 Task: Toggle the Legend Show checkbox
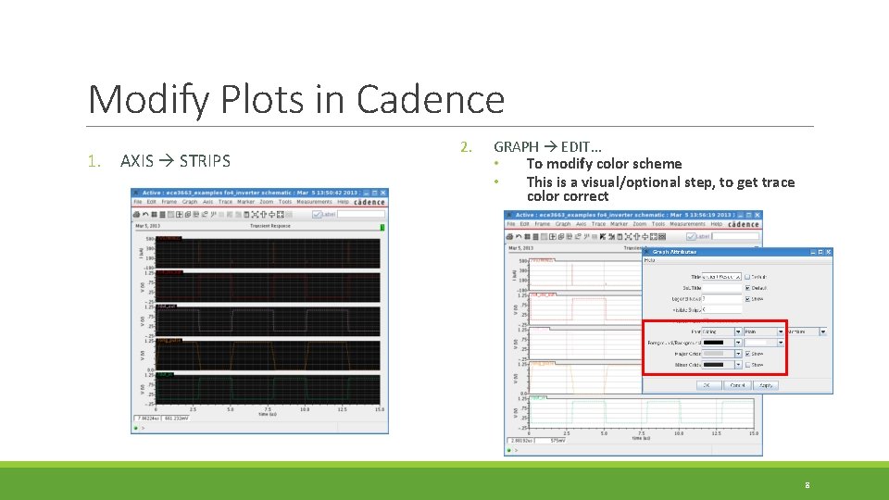point(748,299)
